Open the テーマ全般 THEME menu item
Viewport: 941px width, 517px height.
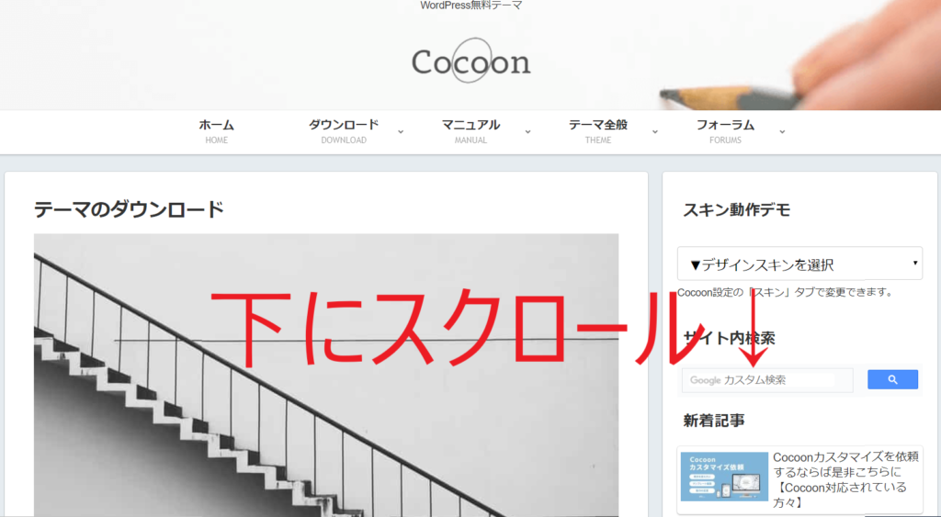pyautogui.click(x=598, y=131)
